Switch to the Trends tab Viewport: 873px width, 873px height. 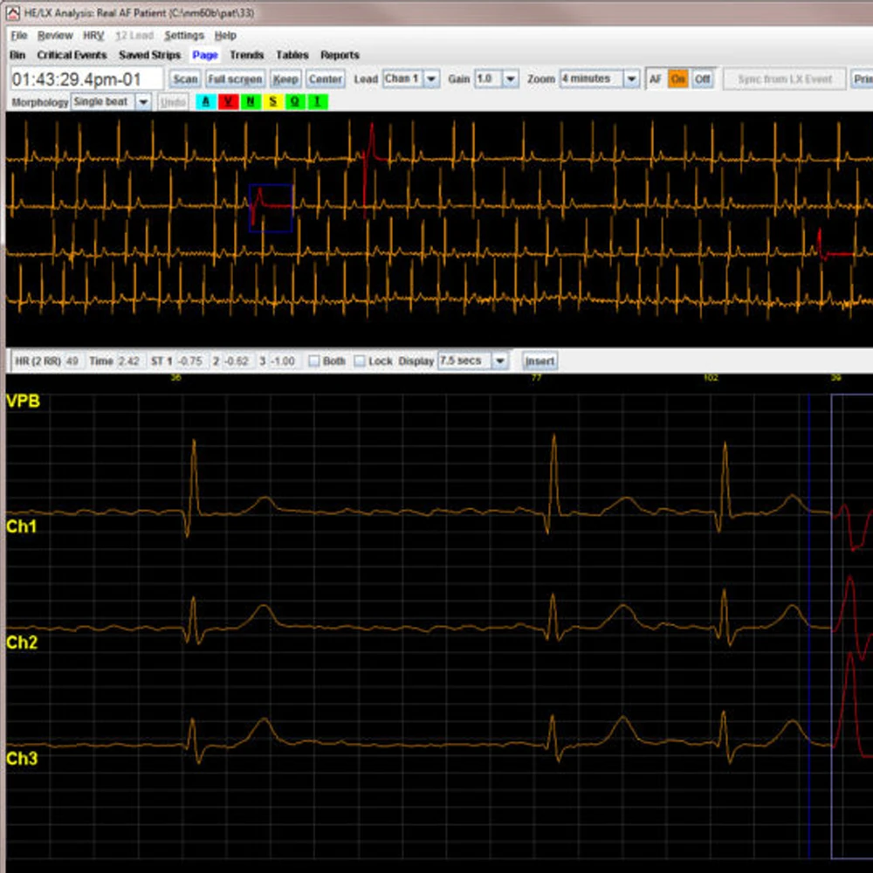246,55
